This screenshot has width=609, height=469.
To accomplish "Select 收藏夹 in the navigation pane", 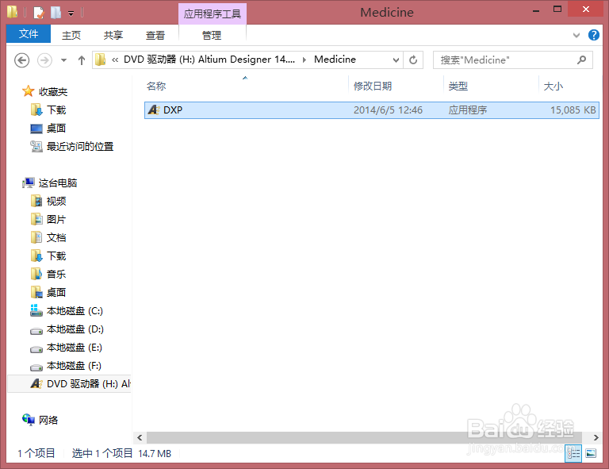I will point(53,92).
